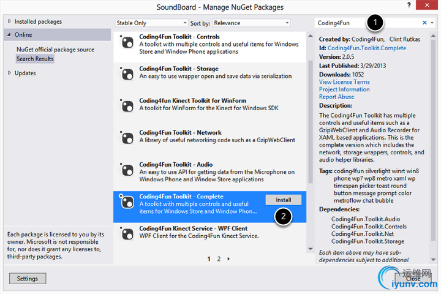This screenshot has height=294, width=441.
Task: Open the Project Information link
Action: 344,89
